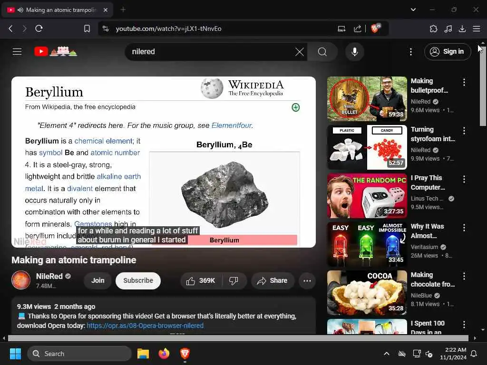
Task: Click the share page icon in address bar
Action: [x=358, y=29]
